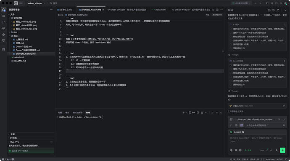
Task: Toggle bottom panel layout icon
Action: pos(272,3)
